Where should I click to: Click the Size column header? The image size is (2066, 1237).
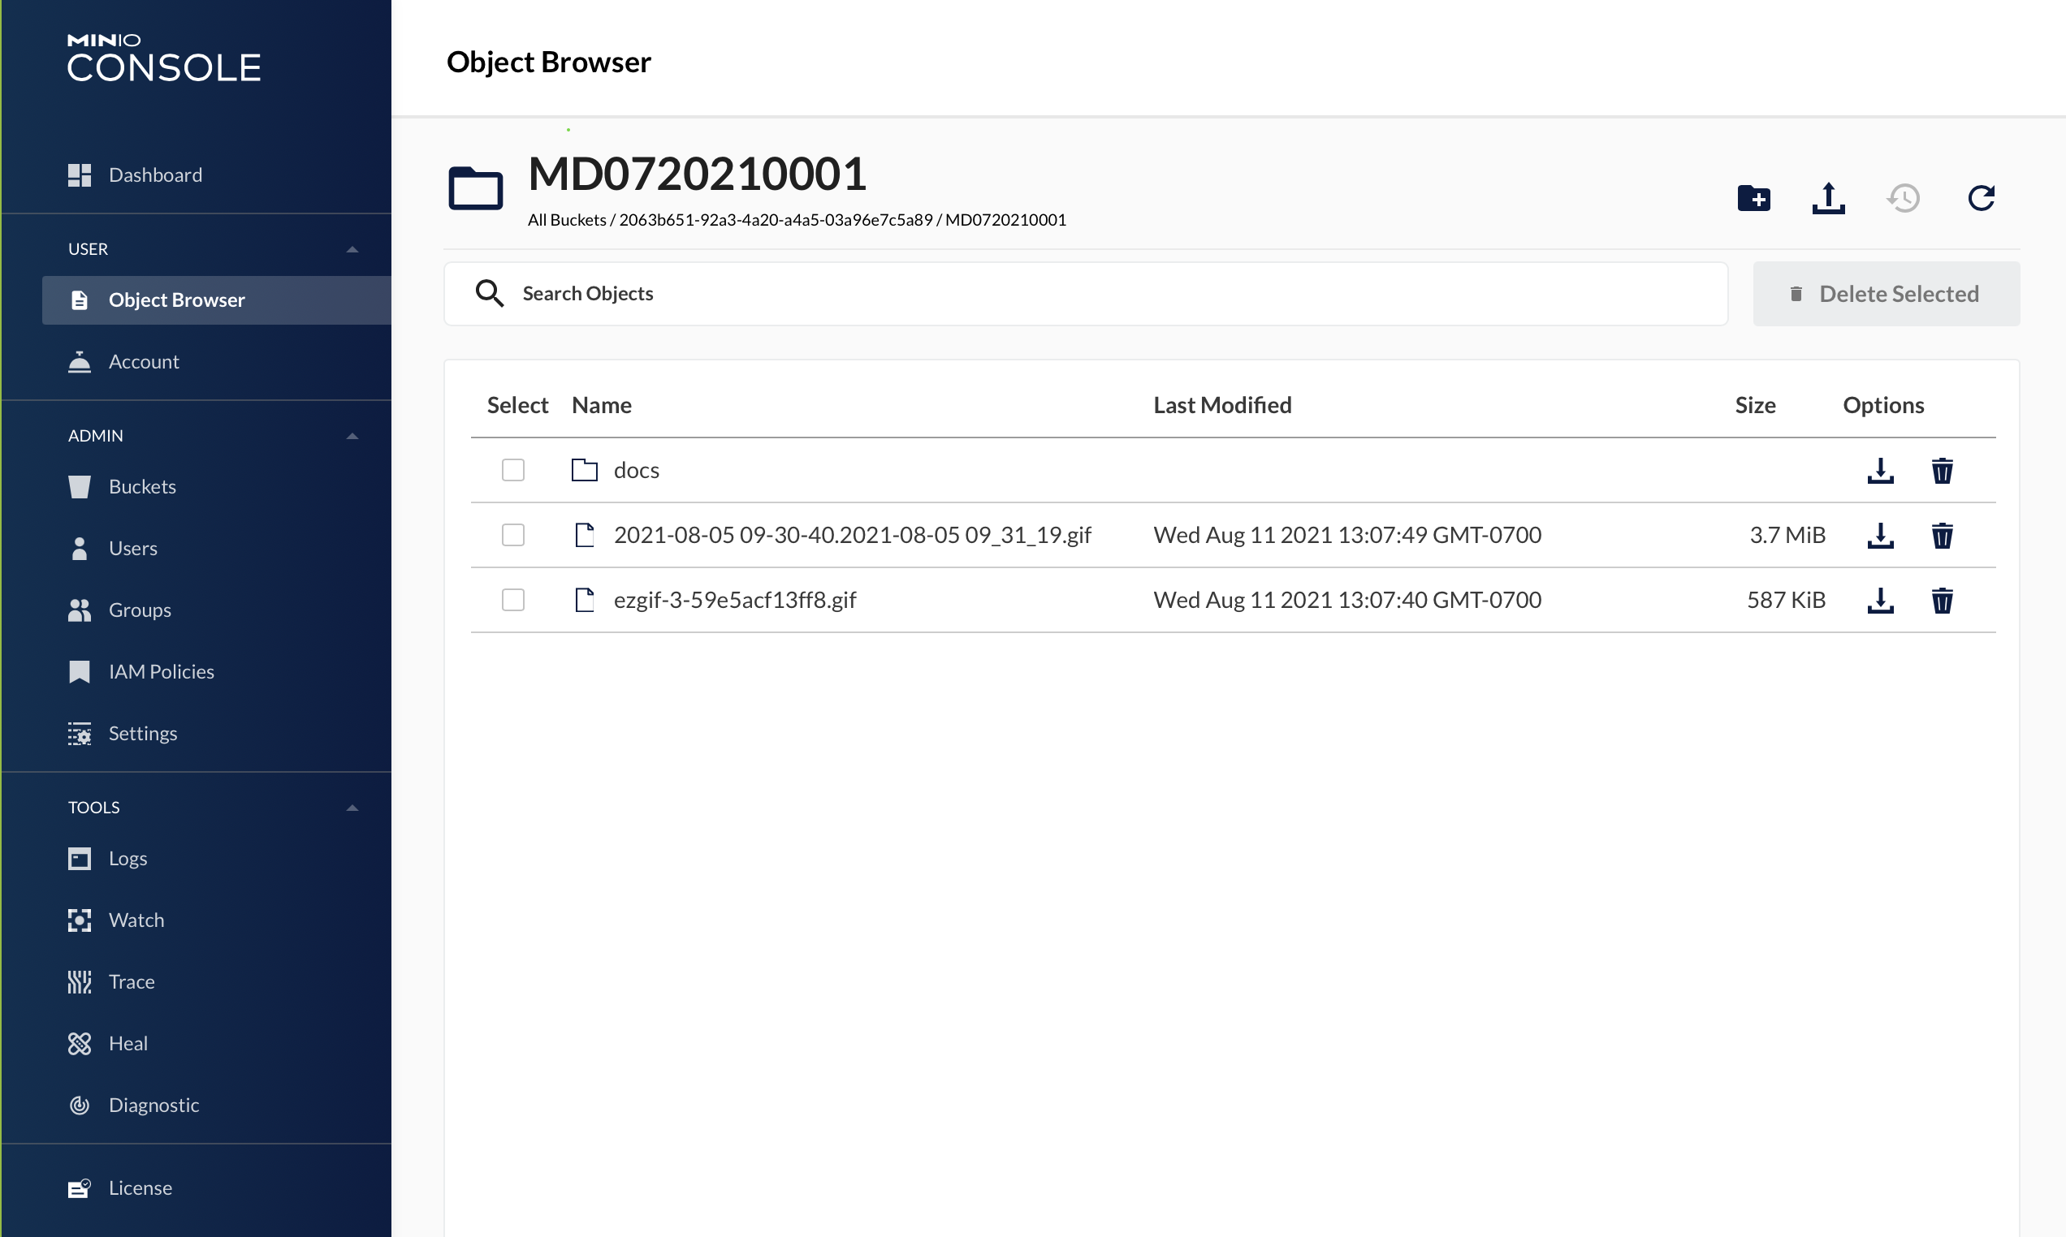[x=1755, y=405]
